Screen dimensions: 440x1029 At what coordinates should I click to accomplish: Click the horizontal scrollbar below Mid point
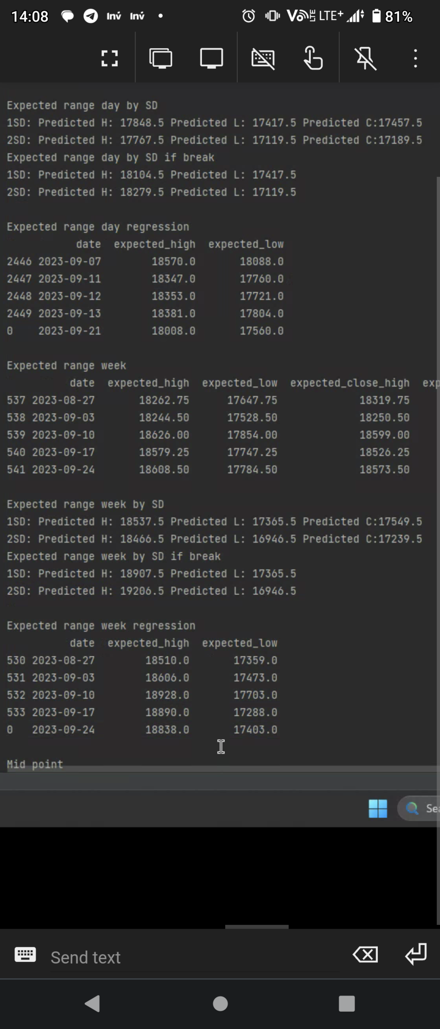(x=219, y=769)
